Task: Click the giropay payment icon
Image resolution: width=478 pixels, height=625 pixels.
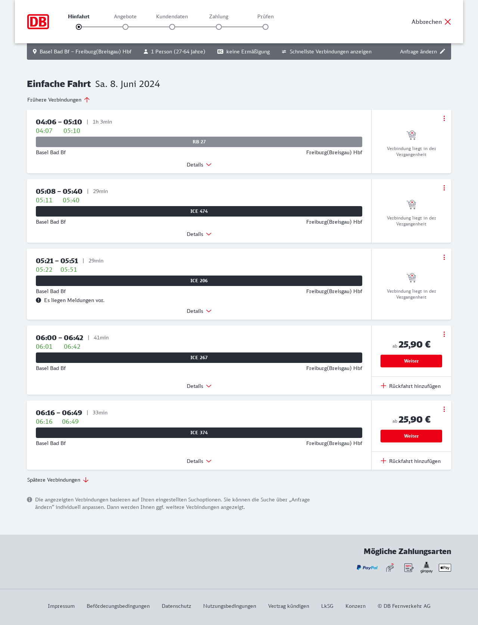Action: (426, 568)
